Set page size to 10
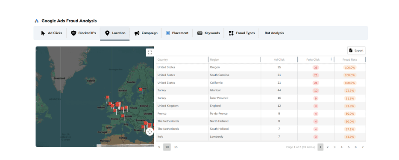Screen dimensions: 399x160 [167, 147]
